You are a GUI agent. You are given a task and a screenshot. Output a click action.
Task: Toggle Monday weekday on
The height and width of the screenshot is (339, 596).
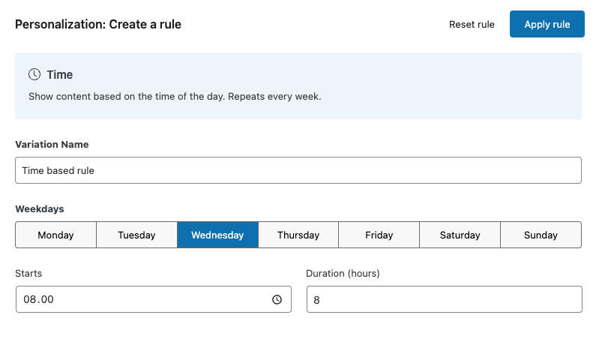(55, 235)
